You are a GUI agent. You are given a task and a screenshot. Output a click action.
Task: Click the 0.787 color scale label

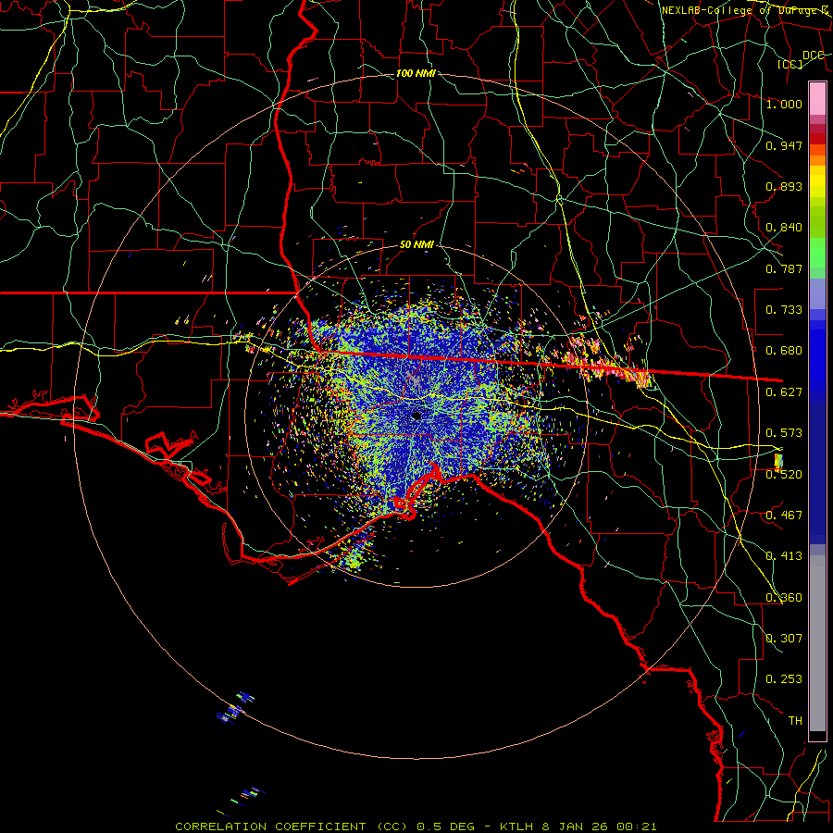tap(784, 268)
